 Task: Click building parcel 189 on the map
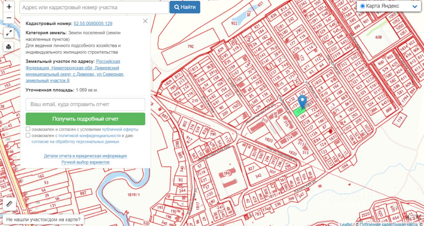pos(227,173)
